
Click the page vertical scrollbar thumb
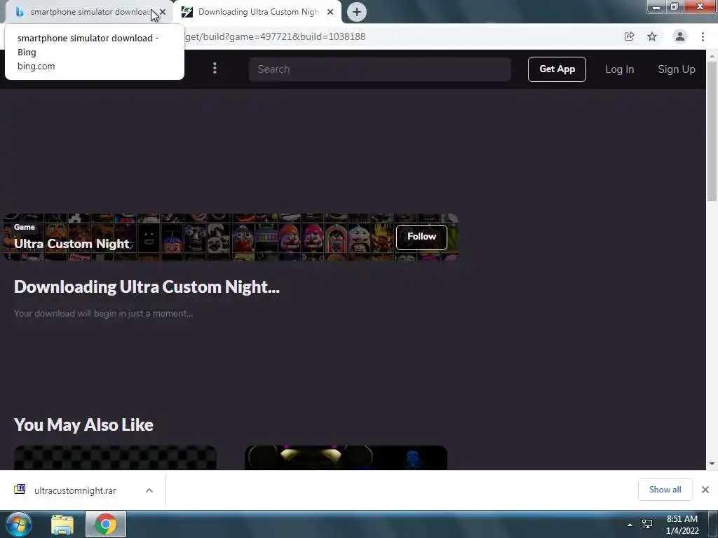tap(712, 130)
